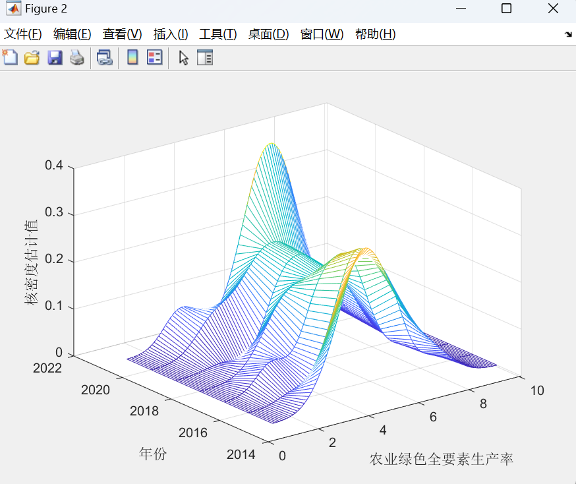Open the 查看(V) menu

(x=123, y=34)
